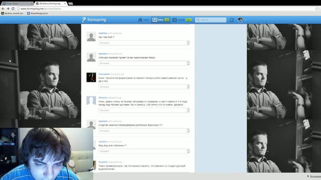Click stepper on 'Мэд Бэд или Хайнкинн' reply box
Image resolution: width=321 pixels, height=180 pixels.
(188, 151)
